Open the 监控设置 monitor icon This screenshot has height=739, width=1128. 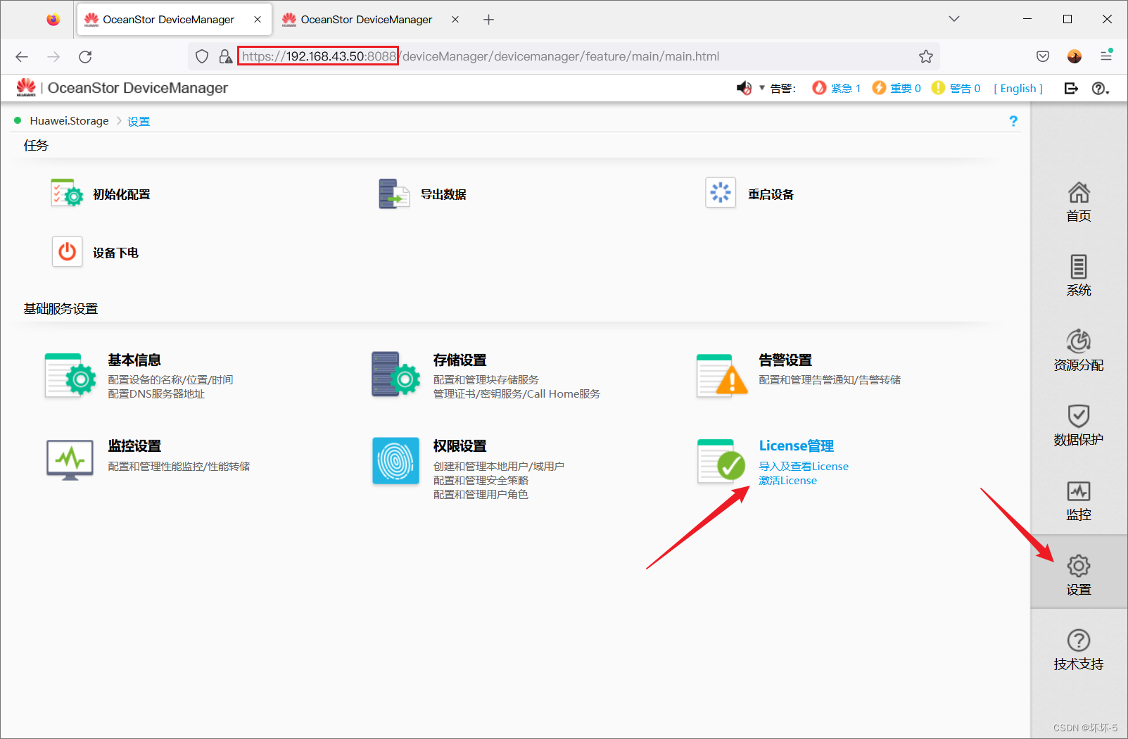click(70, 460)
